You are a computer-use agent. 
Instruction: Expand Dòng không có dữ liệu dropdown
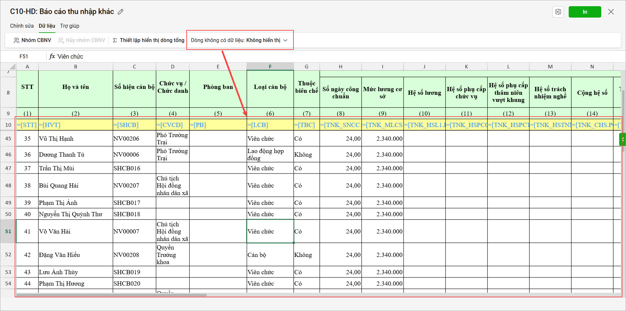pyautogui.click(x=239, y=40)
